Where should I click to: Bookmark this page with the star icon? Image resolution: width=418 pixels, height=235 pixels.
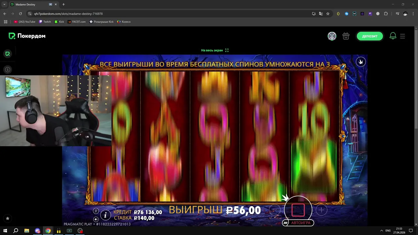(328, 14)
